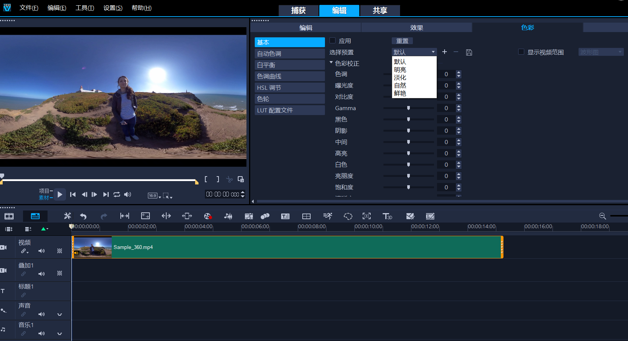
Task: Click the split clip scissors icon
Action: click(229, 179)
